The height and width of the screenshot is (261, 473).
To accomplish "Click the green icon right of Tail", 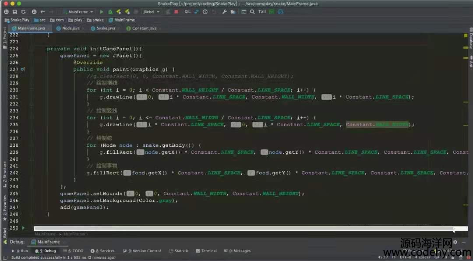I will pos(272,12).
